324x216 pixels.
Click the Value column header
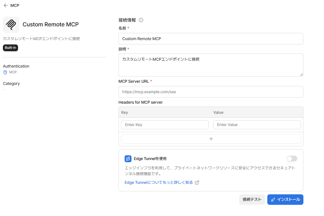click(218, 112)
